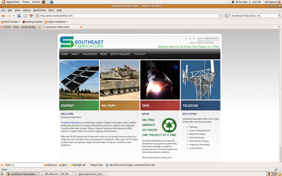The width and height of the screenshot is (282, 176).
Task: Open the address bar URL history dropdown
Action: pos(221,16)
